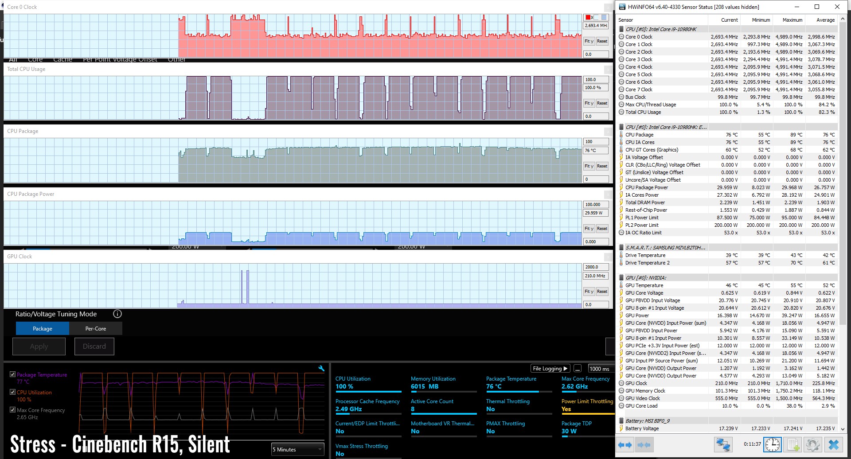Select the Package tuning tab

(x=43, y=329)
